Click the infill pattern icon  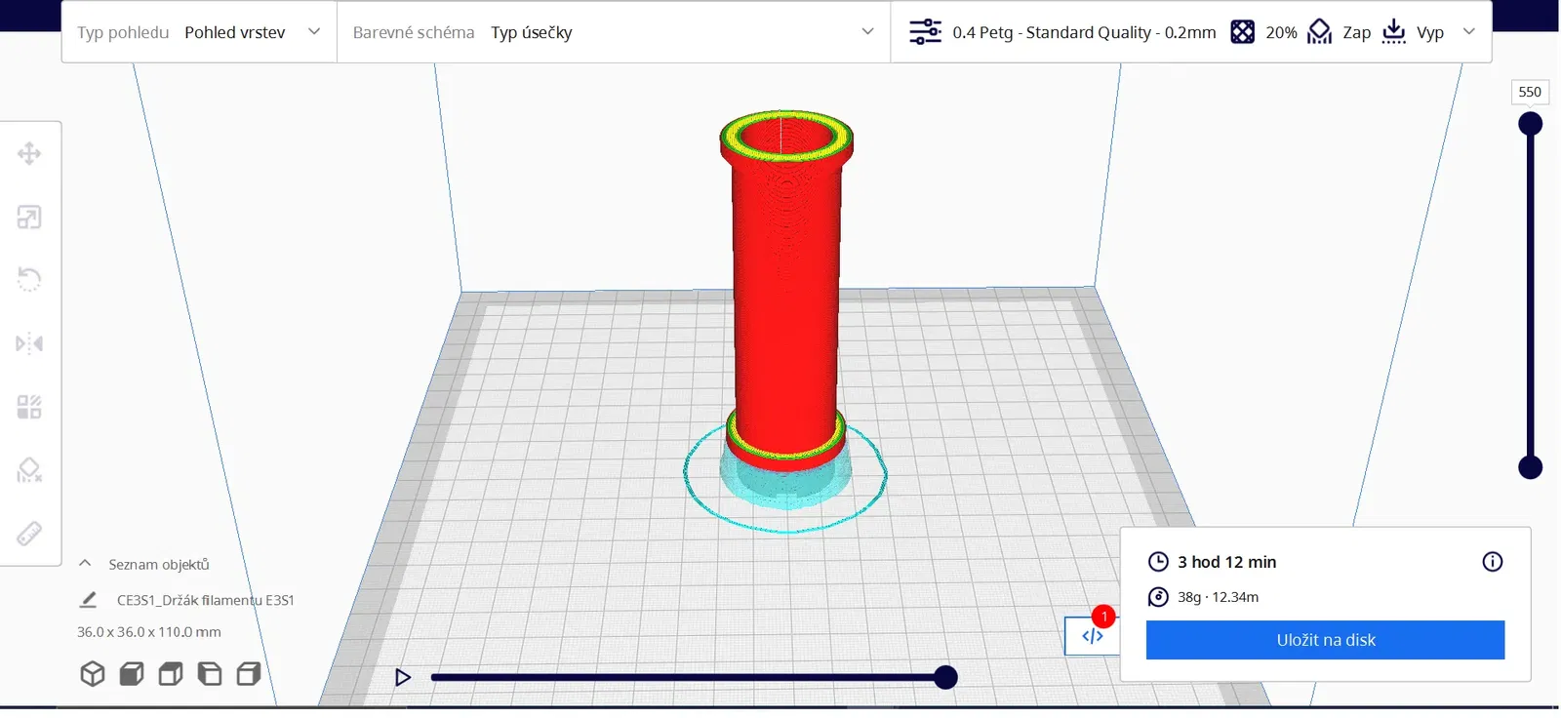[x=1242, y=32]
